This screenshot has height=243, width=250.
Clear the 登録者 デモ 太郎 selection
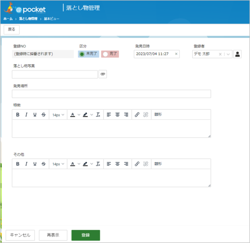click(x=220, y=54)
